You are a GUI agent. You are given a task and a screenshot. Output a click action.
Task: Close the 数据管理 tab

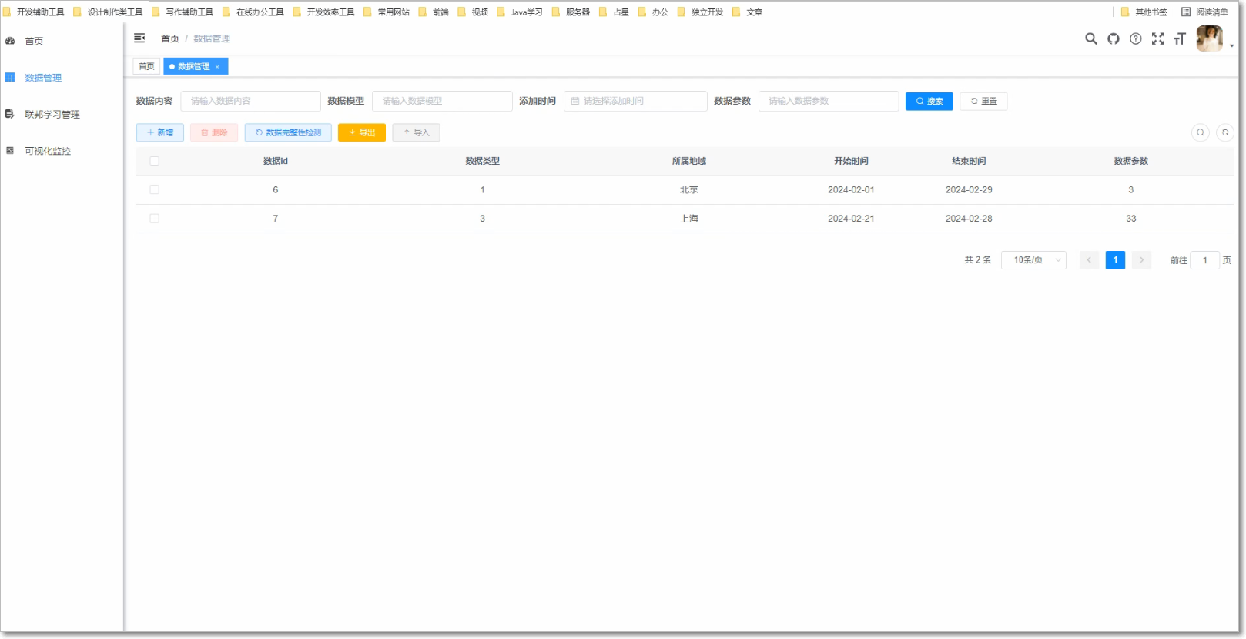tap(217, 67)
